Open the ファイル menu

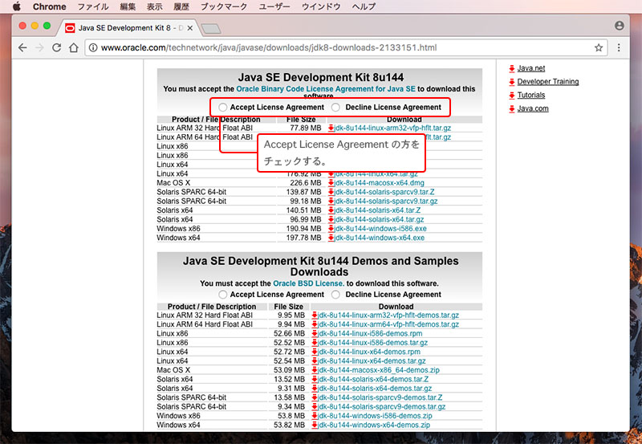click(93, 6)
